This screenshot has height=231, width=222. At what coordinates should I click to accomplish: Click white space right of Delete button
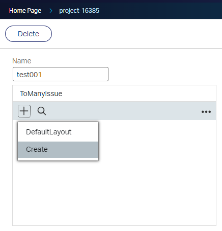click(x=136, y=34)
